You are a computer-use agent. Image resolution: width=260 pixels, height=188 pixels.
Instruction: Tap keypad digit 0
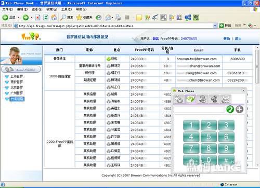(x=209, y=160)
